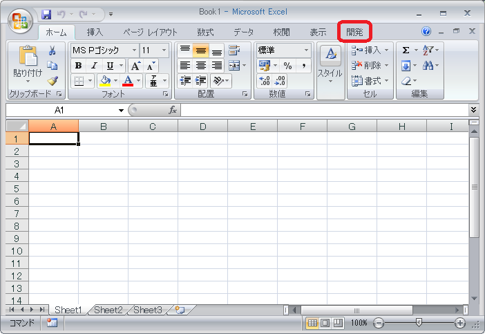
Task: Open the font size 11 dropdown
Action: [164, 50]
